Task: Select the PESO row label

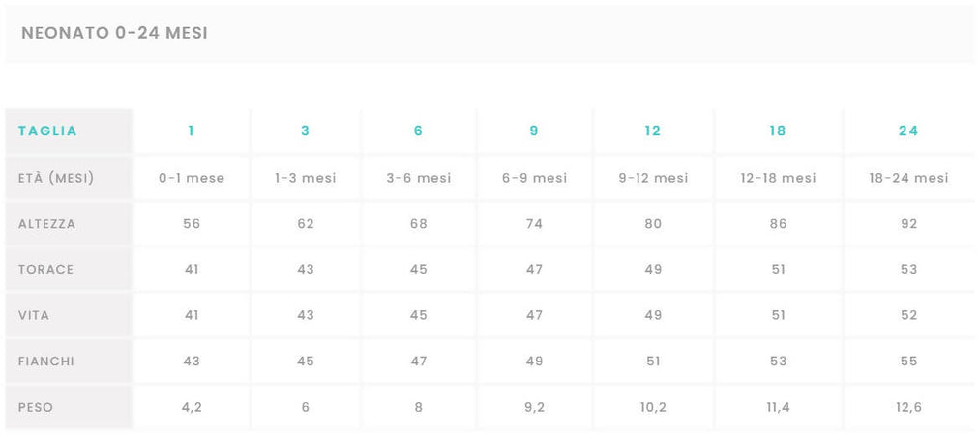Action: [x=36, y=407]
